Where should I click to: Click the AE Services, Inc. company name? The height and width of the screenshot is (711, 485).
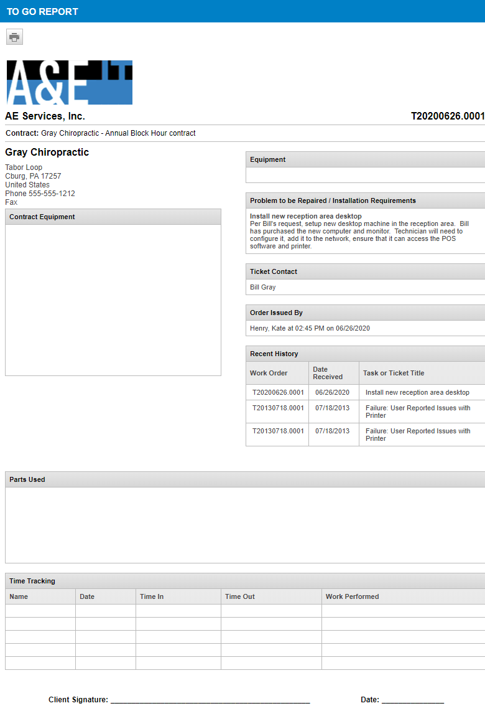[x=45, y=116]
